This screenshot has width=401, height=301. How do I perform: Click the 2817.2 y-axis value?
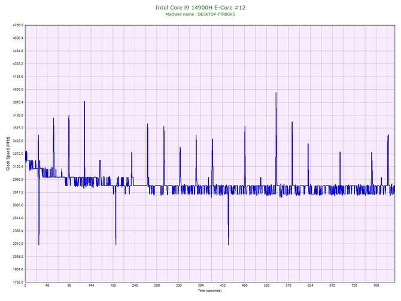(18, 192)
